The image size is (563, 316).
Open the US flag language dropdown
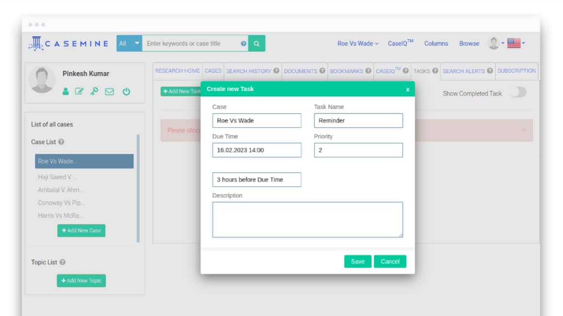point(516,44)
